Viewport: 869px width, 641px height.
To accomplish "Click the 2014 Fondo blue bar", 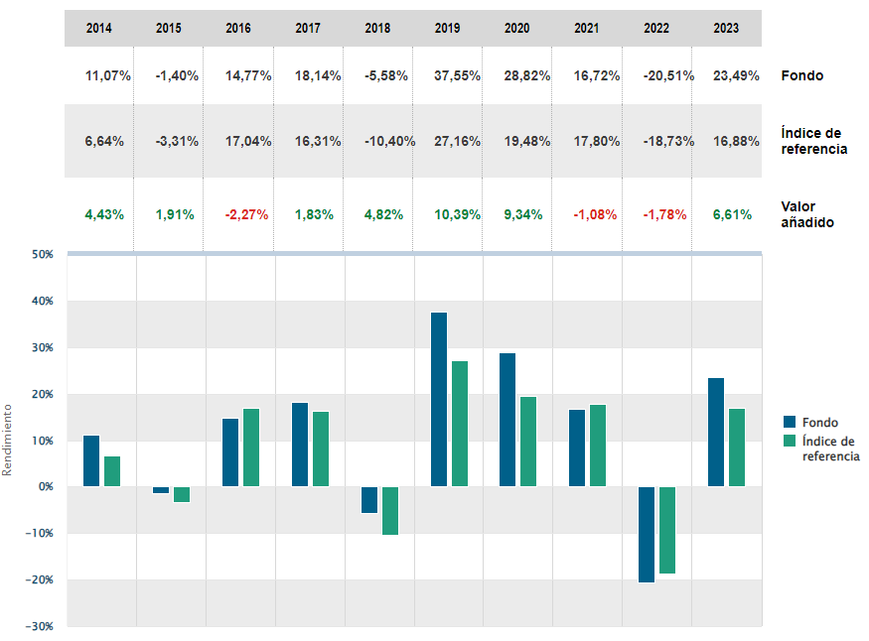I will [x=91, y=460].
